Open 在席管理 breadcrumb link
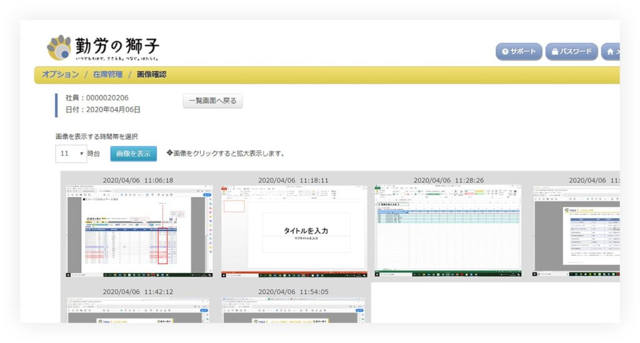This screenshot has height=343, width=640. tap(107, 75)
